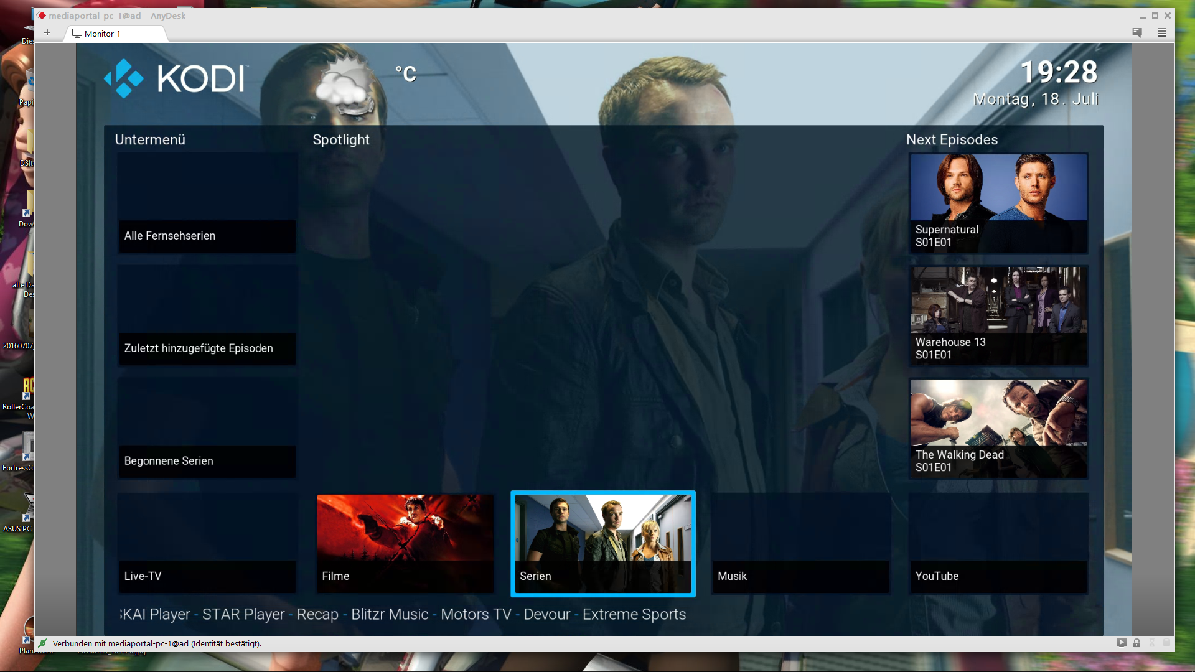Screen dimensions: 1195x672
Task: Click Blitzr Music in the ticker
Action: coord(390,614)
